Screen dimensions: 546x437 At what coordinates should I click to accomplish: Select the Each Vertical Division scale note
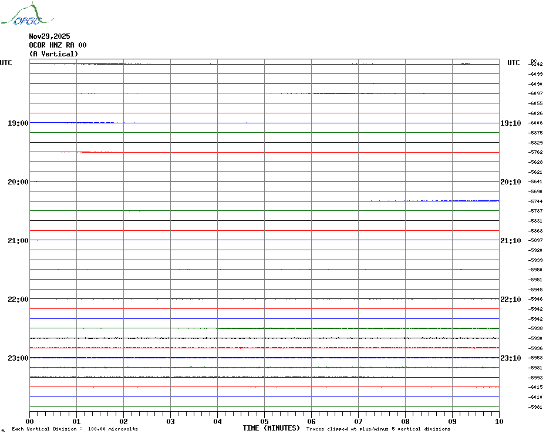75,429
